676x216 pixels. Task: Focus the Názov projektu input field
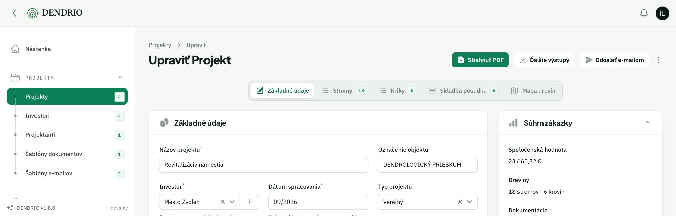264,165
